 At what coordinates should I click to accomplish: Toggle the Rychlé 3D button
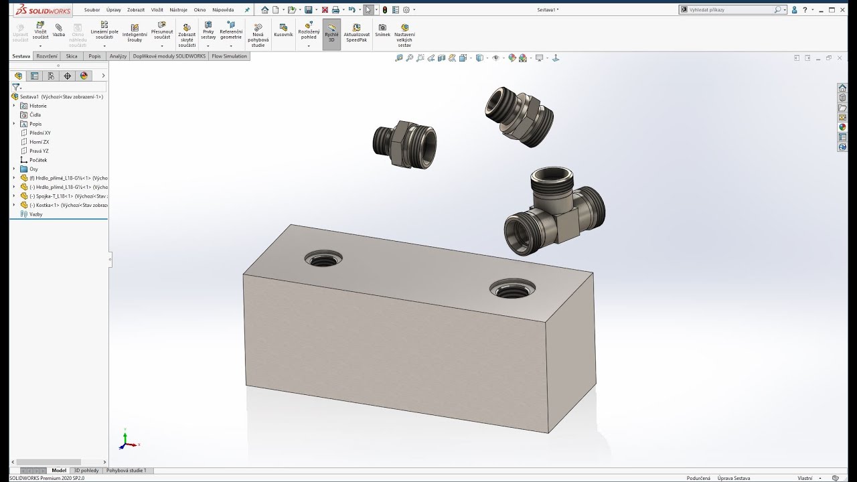(x=331, y=33)
